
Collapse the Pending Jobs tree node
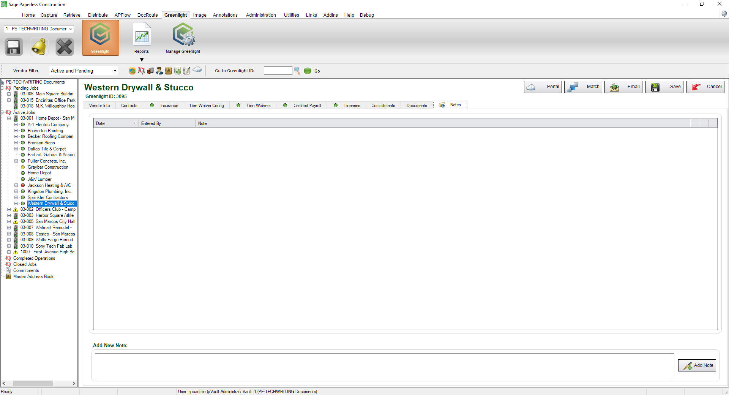(x=2, y=88)
